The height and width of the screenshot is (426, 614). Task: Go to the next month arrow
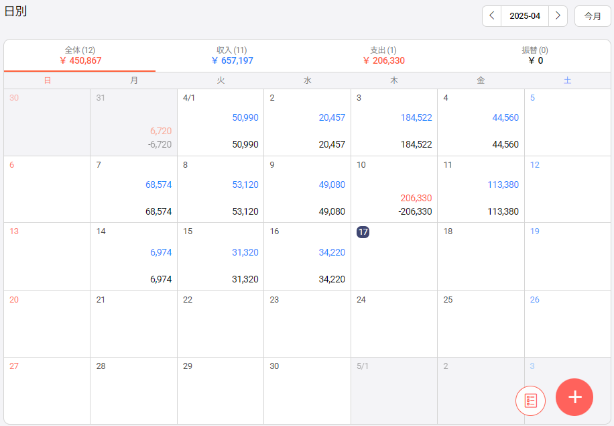point(558,16)
